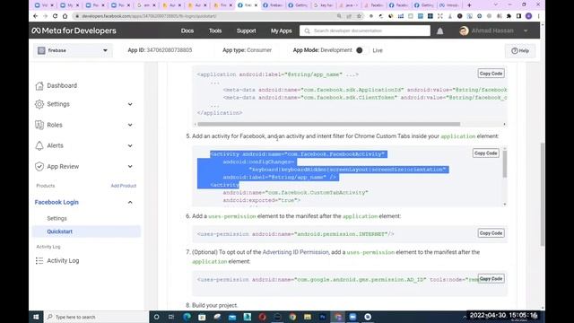Click the Roles icon in sidebar
This screenshot has height=323, width=574.
pos(39,125)
